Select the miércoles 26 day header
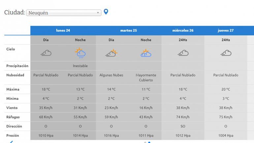 pyautogui.click(x=183, y=31)
